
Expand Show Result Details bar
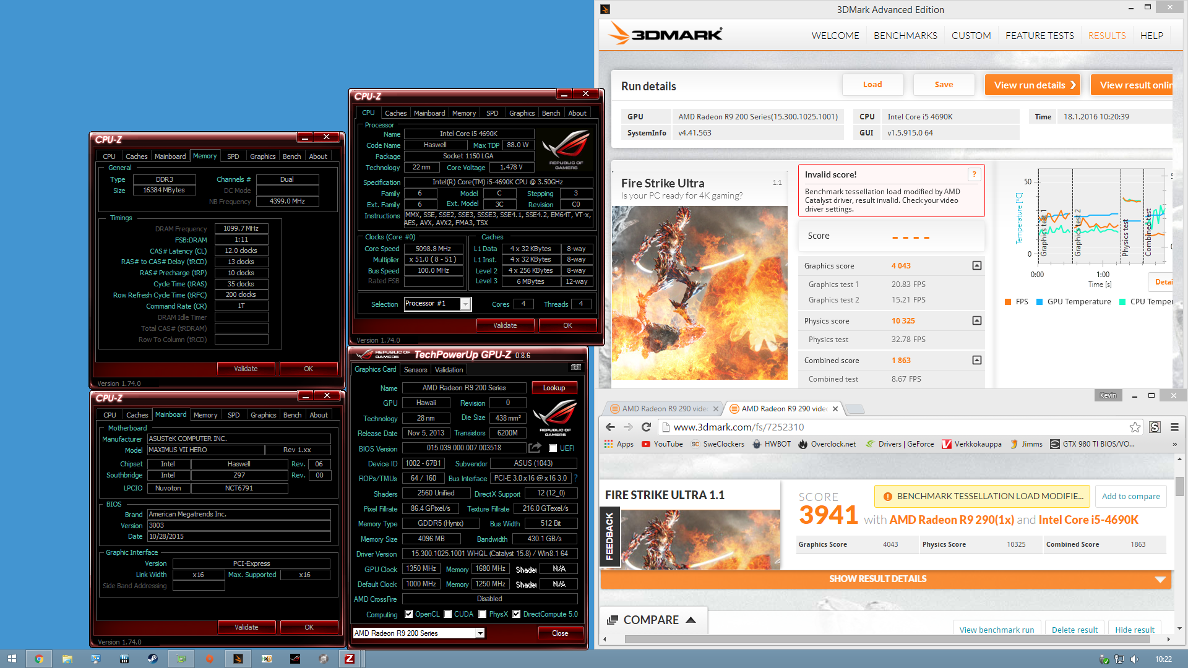coord(885,579)
